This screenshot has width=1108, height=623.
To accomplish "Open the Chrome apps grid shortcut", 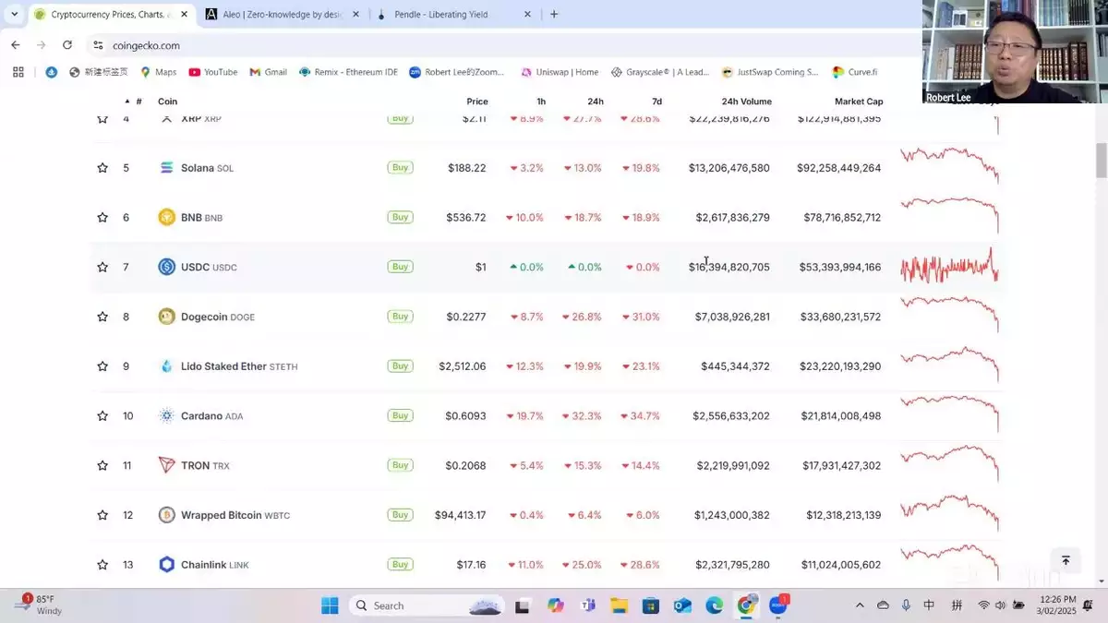I will click(x=18, y=72).
